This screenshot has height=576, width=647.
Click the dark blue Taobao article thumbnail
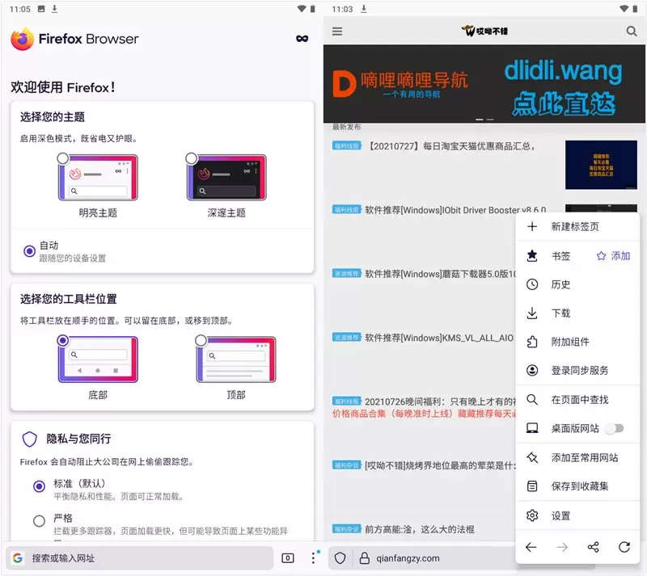601,165
